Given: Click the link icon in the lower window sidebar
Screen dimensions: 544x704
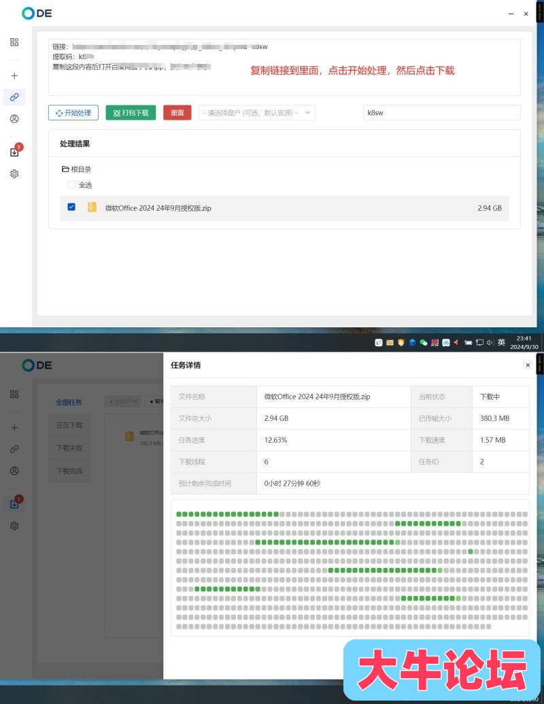Looking at the screenshot, I should 14,449.
